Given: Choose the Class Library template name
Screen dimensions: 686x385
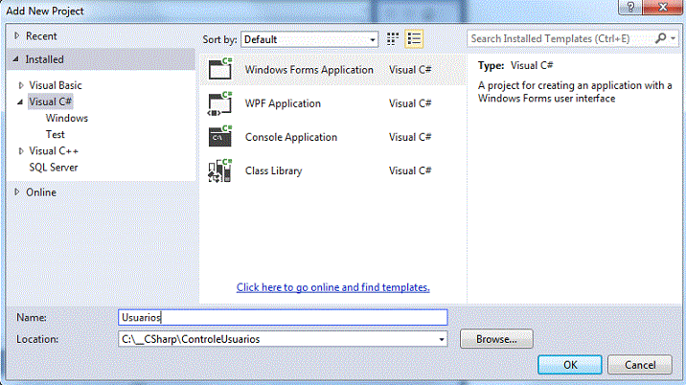Looking at the screenshot, I should coord(273,170).
